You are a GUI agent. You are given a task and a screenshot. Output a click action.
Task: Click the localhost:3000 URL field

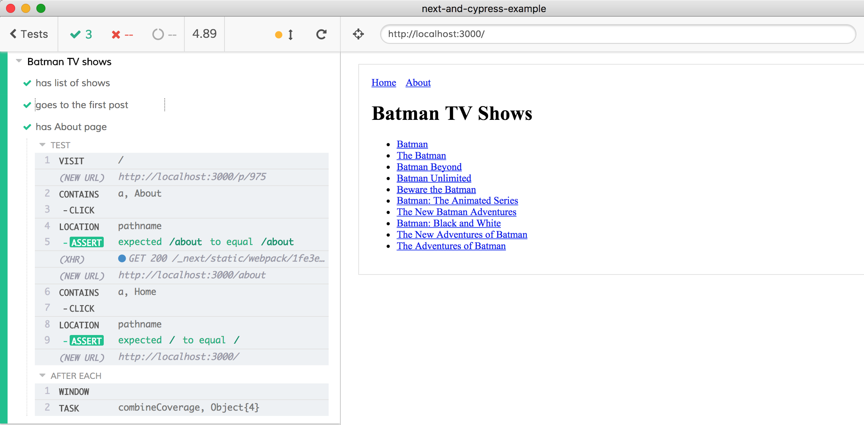[617, 34]
